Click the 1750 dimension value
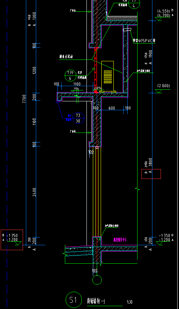The image size is (179, 309). [146, 55]
